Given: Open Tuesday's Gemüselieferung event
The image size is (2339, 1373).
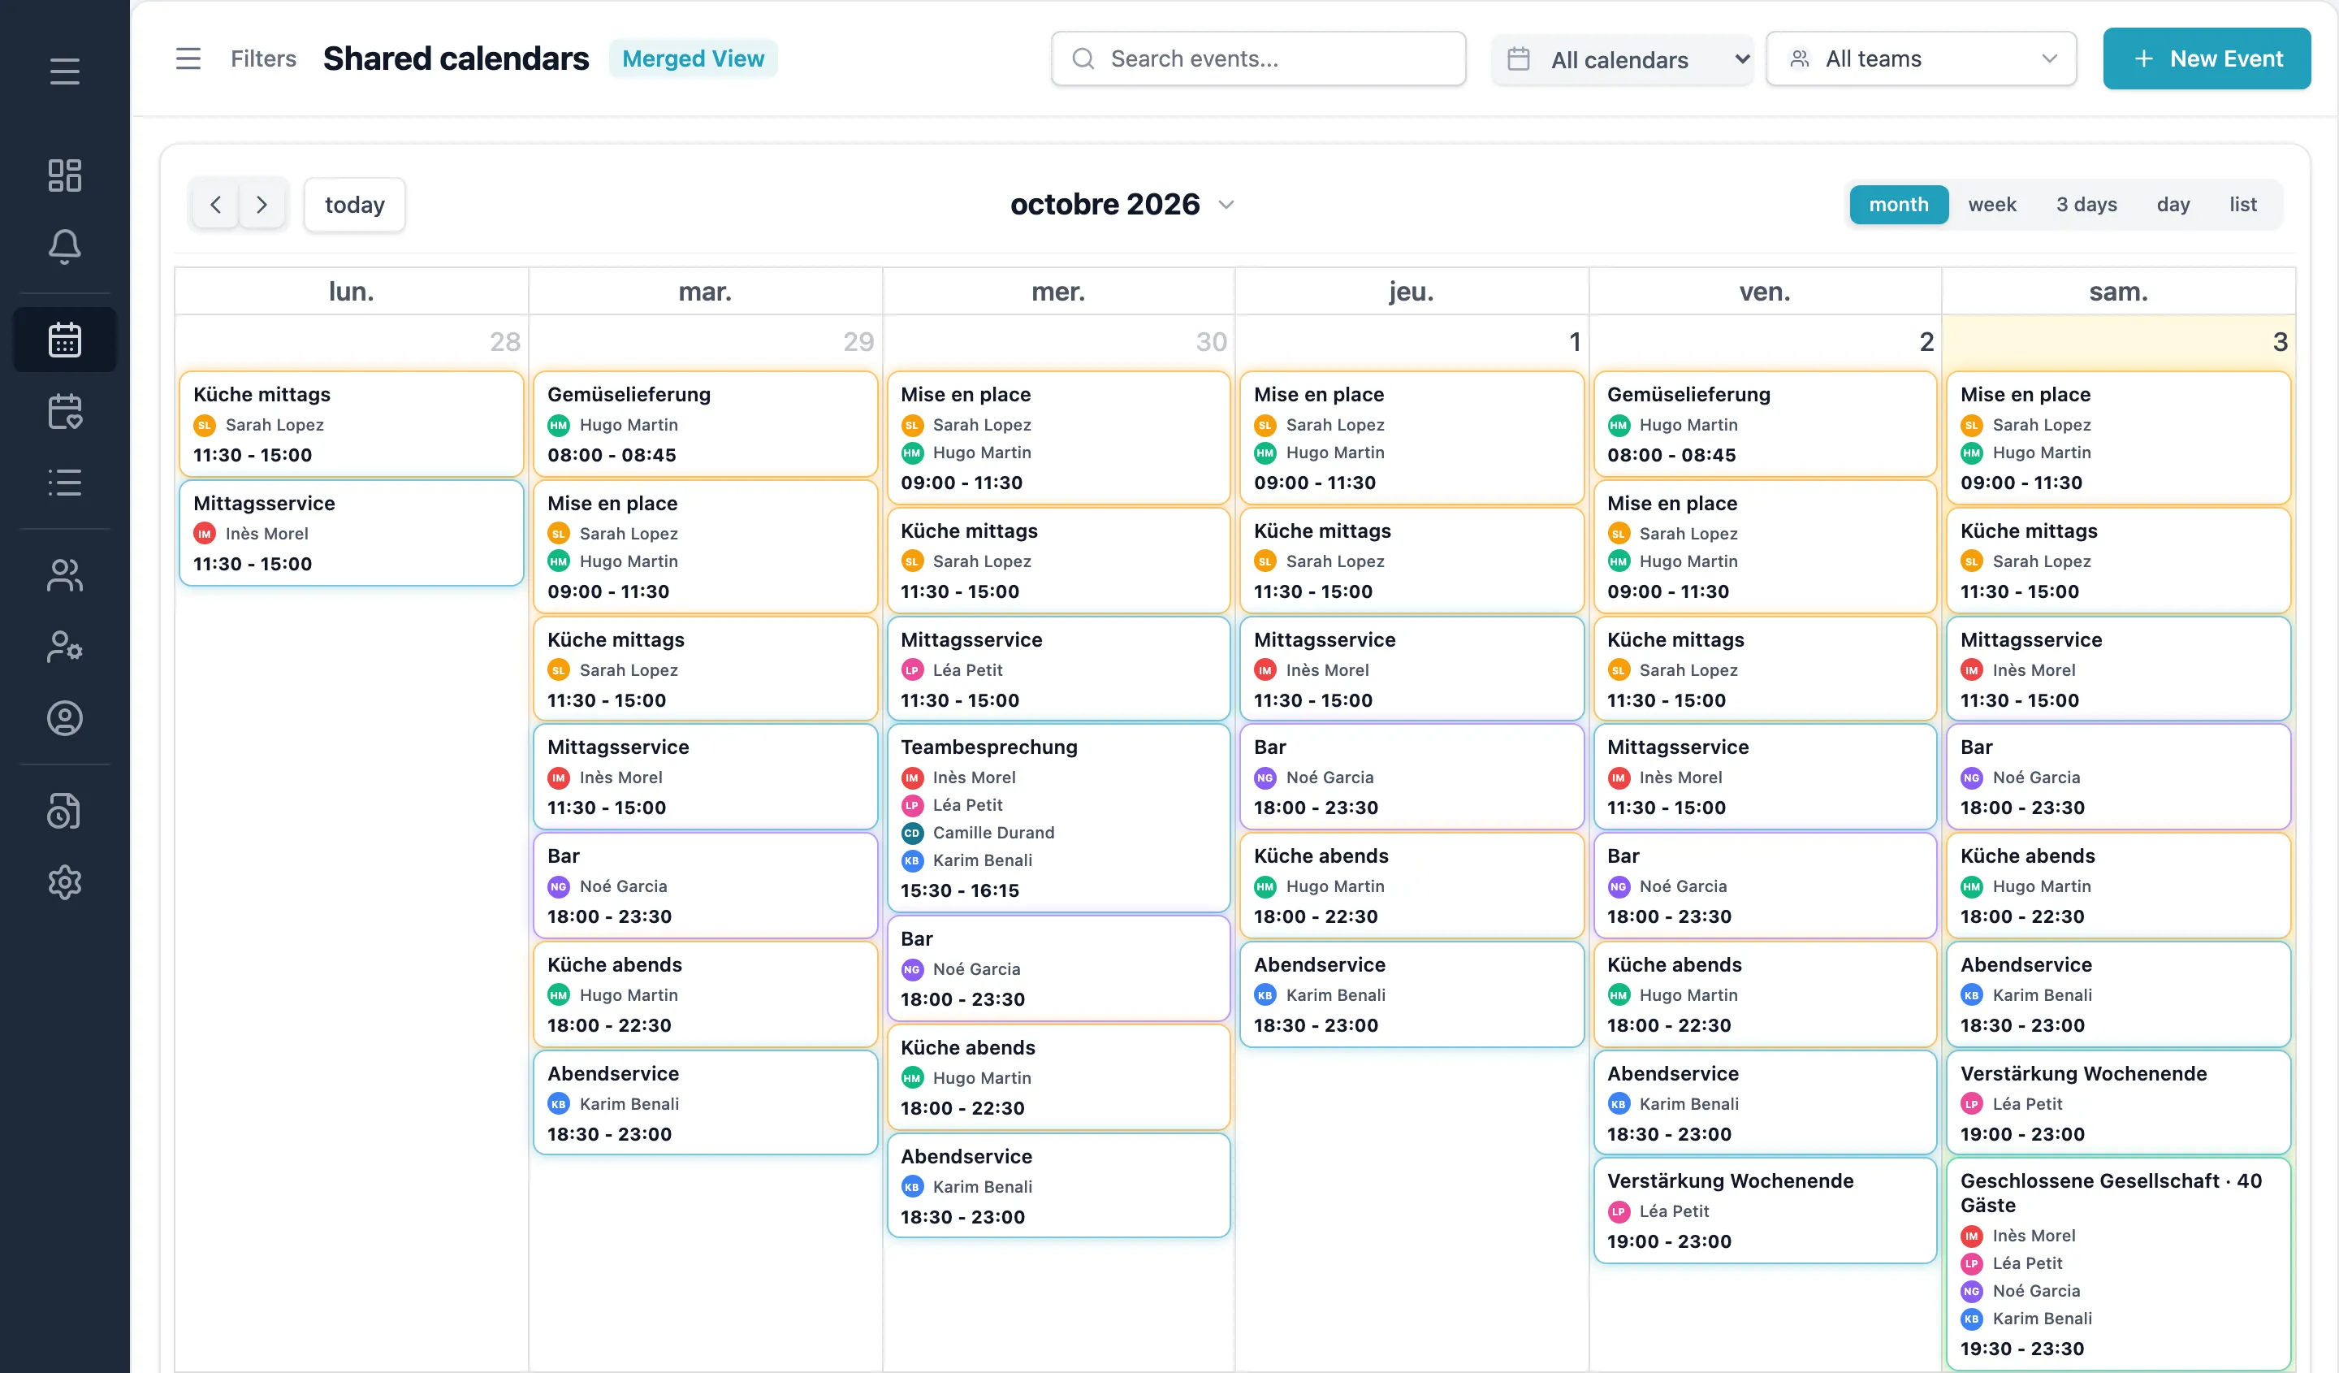Looking at the screenshot, I should 704,424.
